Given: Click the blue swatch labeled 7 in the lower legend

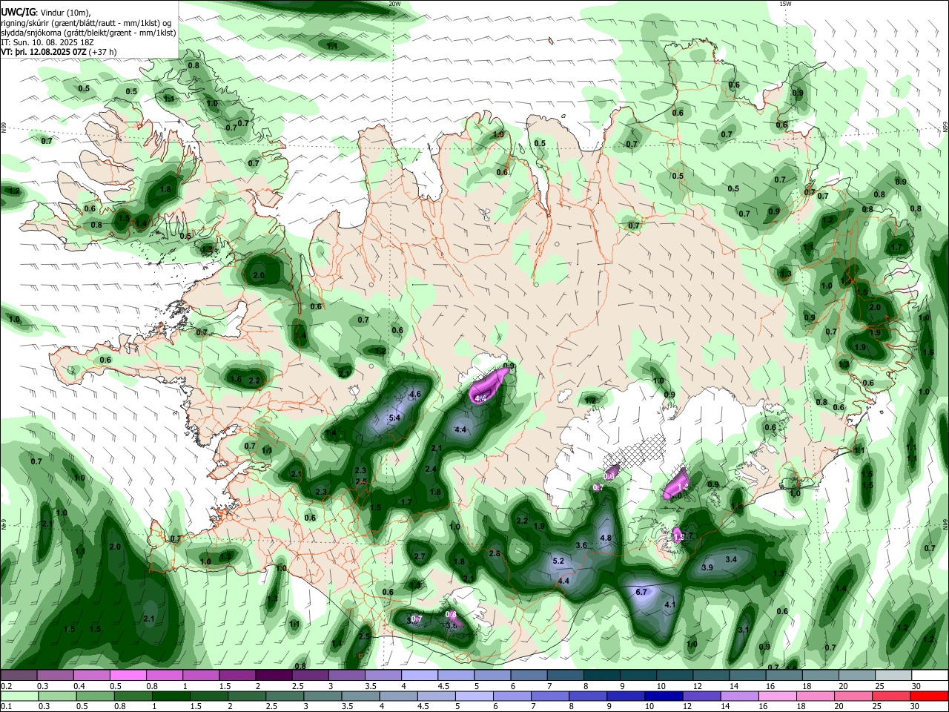Looking at the screenshot, I should click(x=549, y=696).
